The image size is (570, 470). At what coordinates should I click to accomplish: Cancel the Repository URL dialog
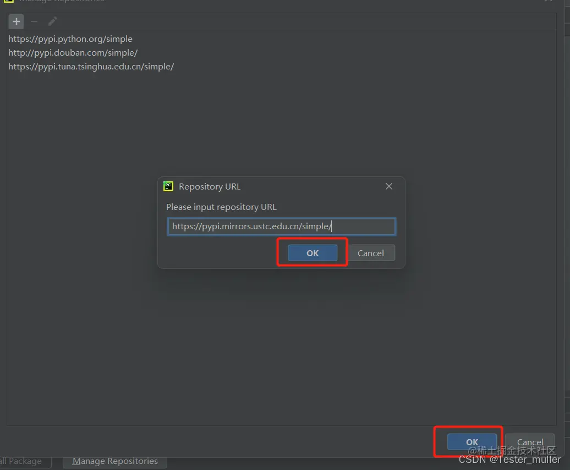371,253
